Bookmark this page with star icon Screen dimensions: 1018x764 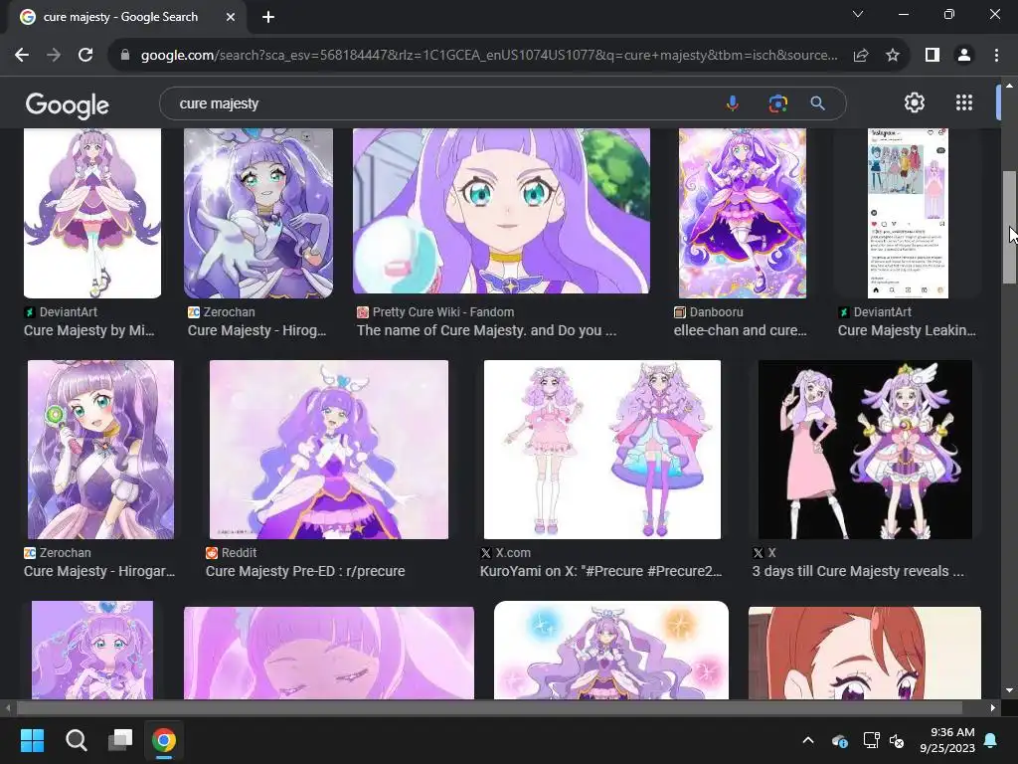pyautogui.click(x=893, y=56)
